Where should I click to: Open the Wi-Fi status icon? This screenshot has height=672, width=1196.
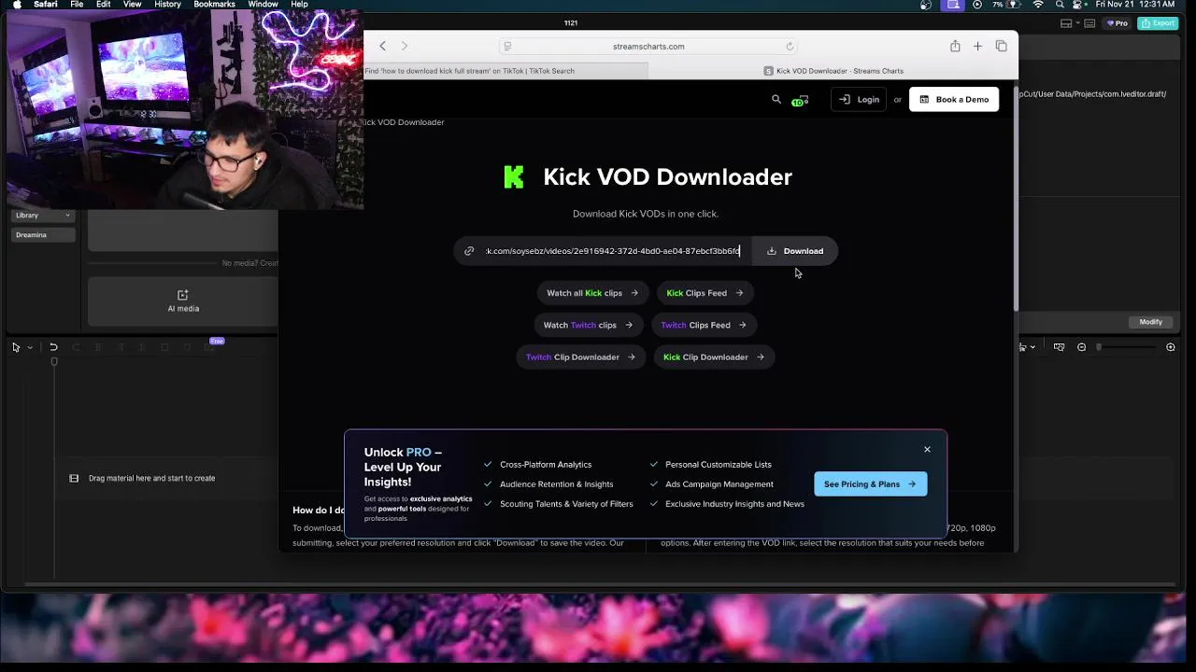tap(1038, 5)
